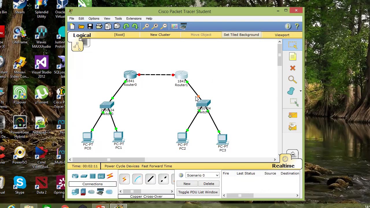Pick the automatic connection type cable

pos(125,179)
